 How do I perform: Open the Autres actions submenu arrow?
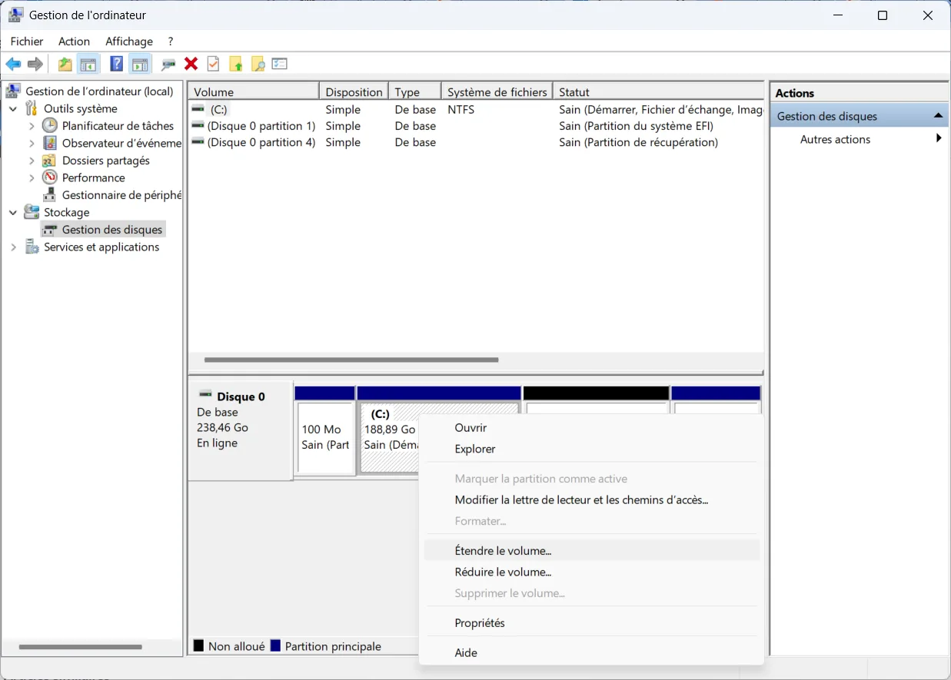tap(939, 139)
